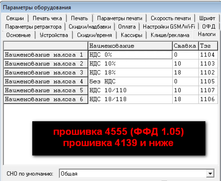
Task: Expand the СНО по умолчанию dropdown arrow
Action: 210,173
